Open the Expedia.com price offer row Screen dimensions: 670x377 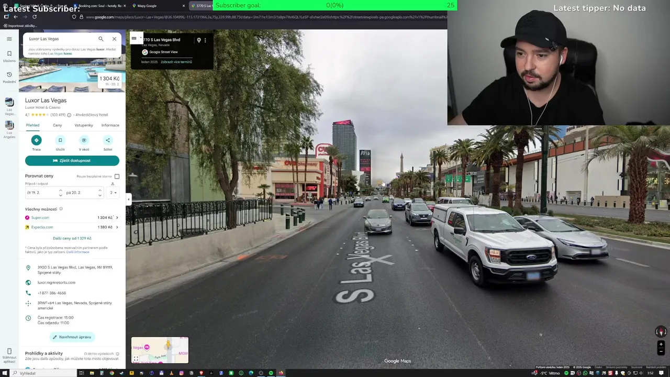72,227
